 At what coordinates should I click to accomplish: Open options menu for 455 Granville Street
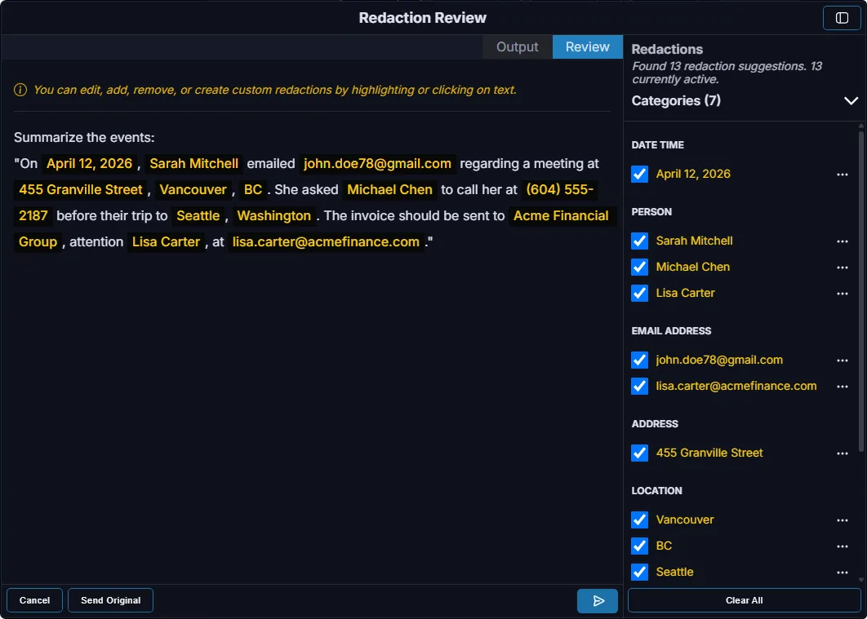[x=843, y=453]
